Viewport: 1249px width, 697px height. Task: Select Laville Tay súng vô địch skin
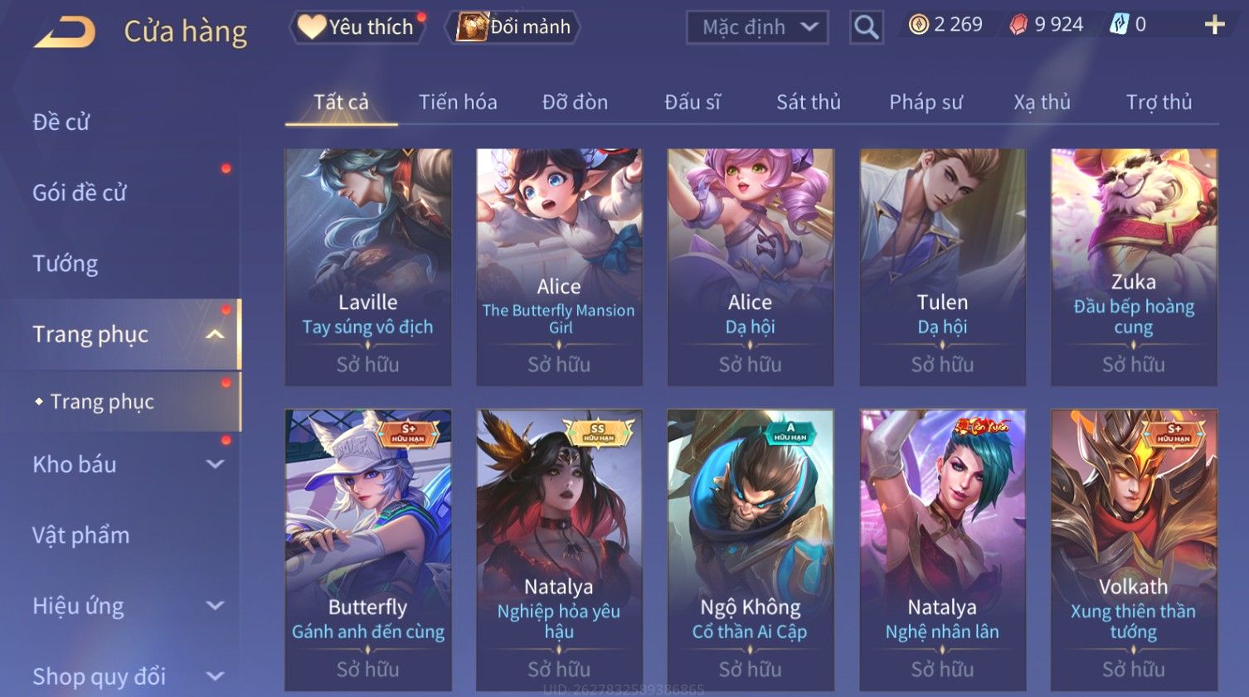point(368,267)
